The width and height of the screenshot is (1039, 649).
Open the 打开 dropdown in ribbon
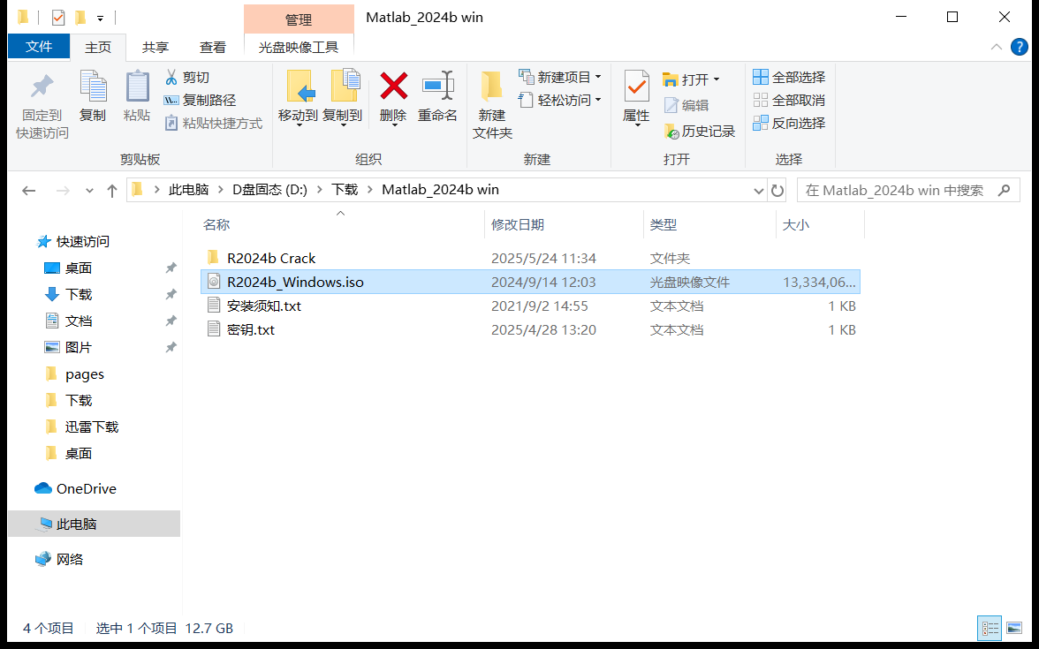[691, 79]
